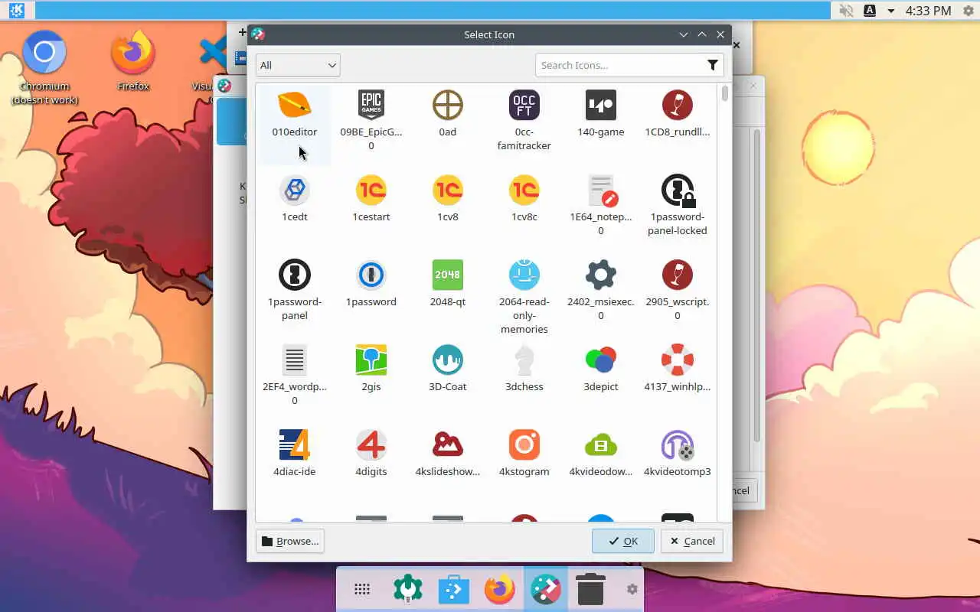Viewport: 980px width, 612px height.
Task: Click the Cancel button in Select Icon
Action: coord(692,541)
